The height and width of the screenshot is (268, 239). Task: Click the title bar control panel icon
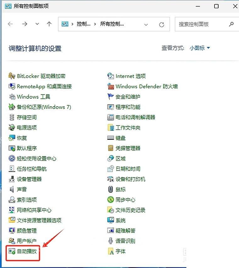point(8,6)
